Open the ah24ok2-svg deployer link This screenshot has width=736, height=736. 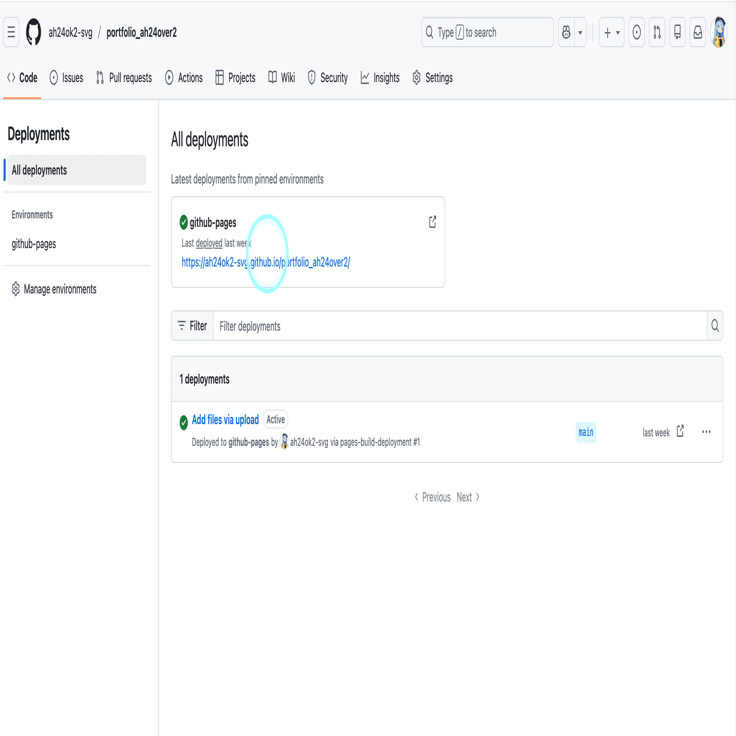point(309,442)
